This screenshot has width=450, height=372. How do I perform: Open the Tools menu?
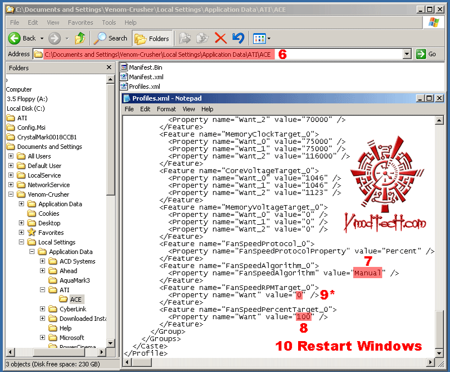[109, 22]
